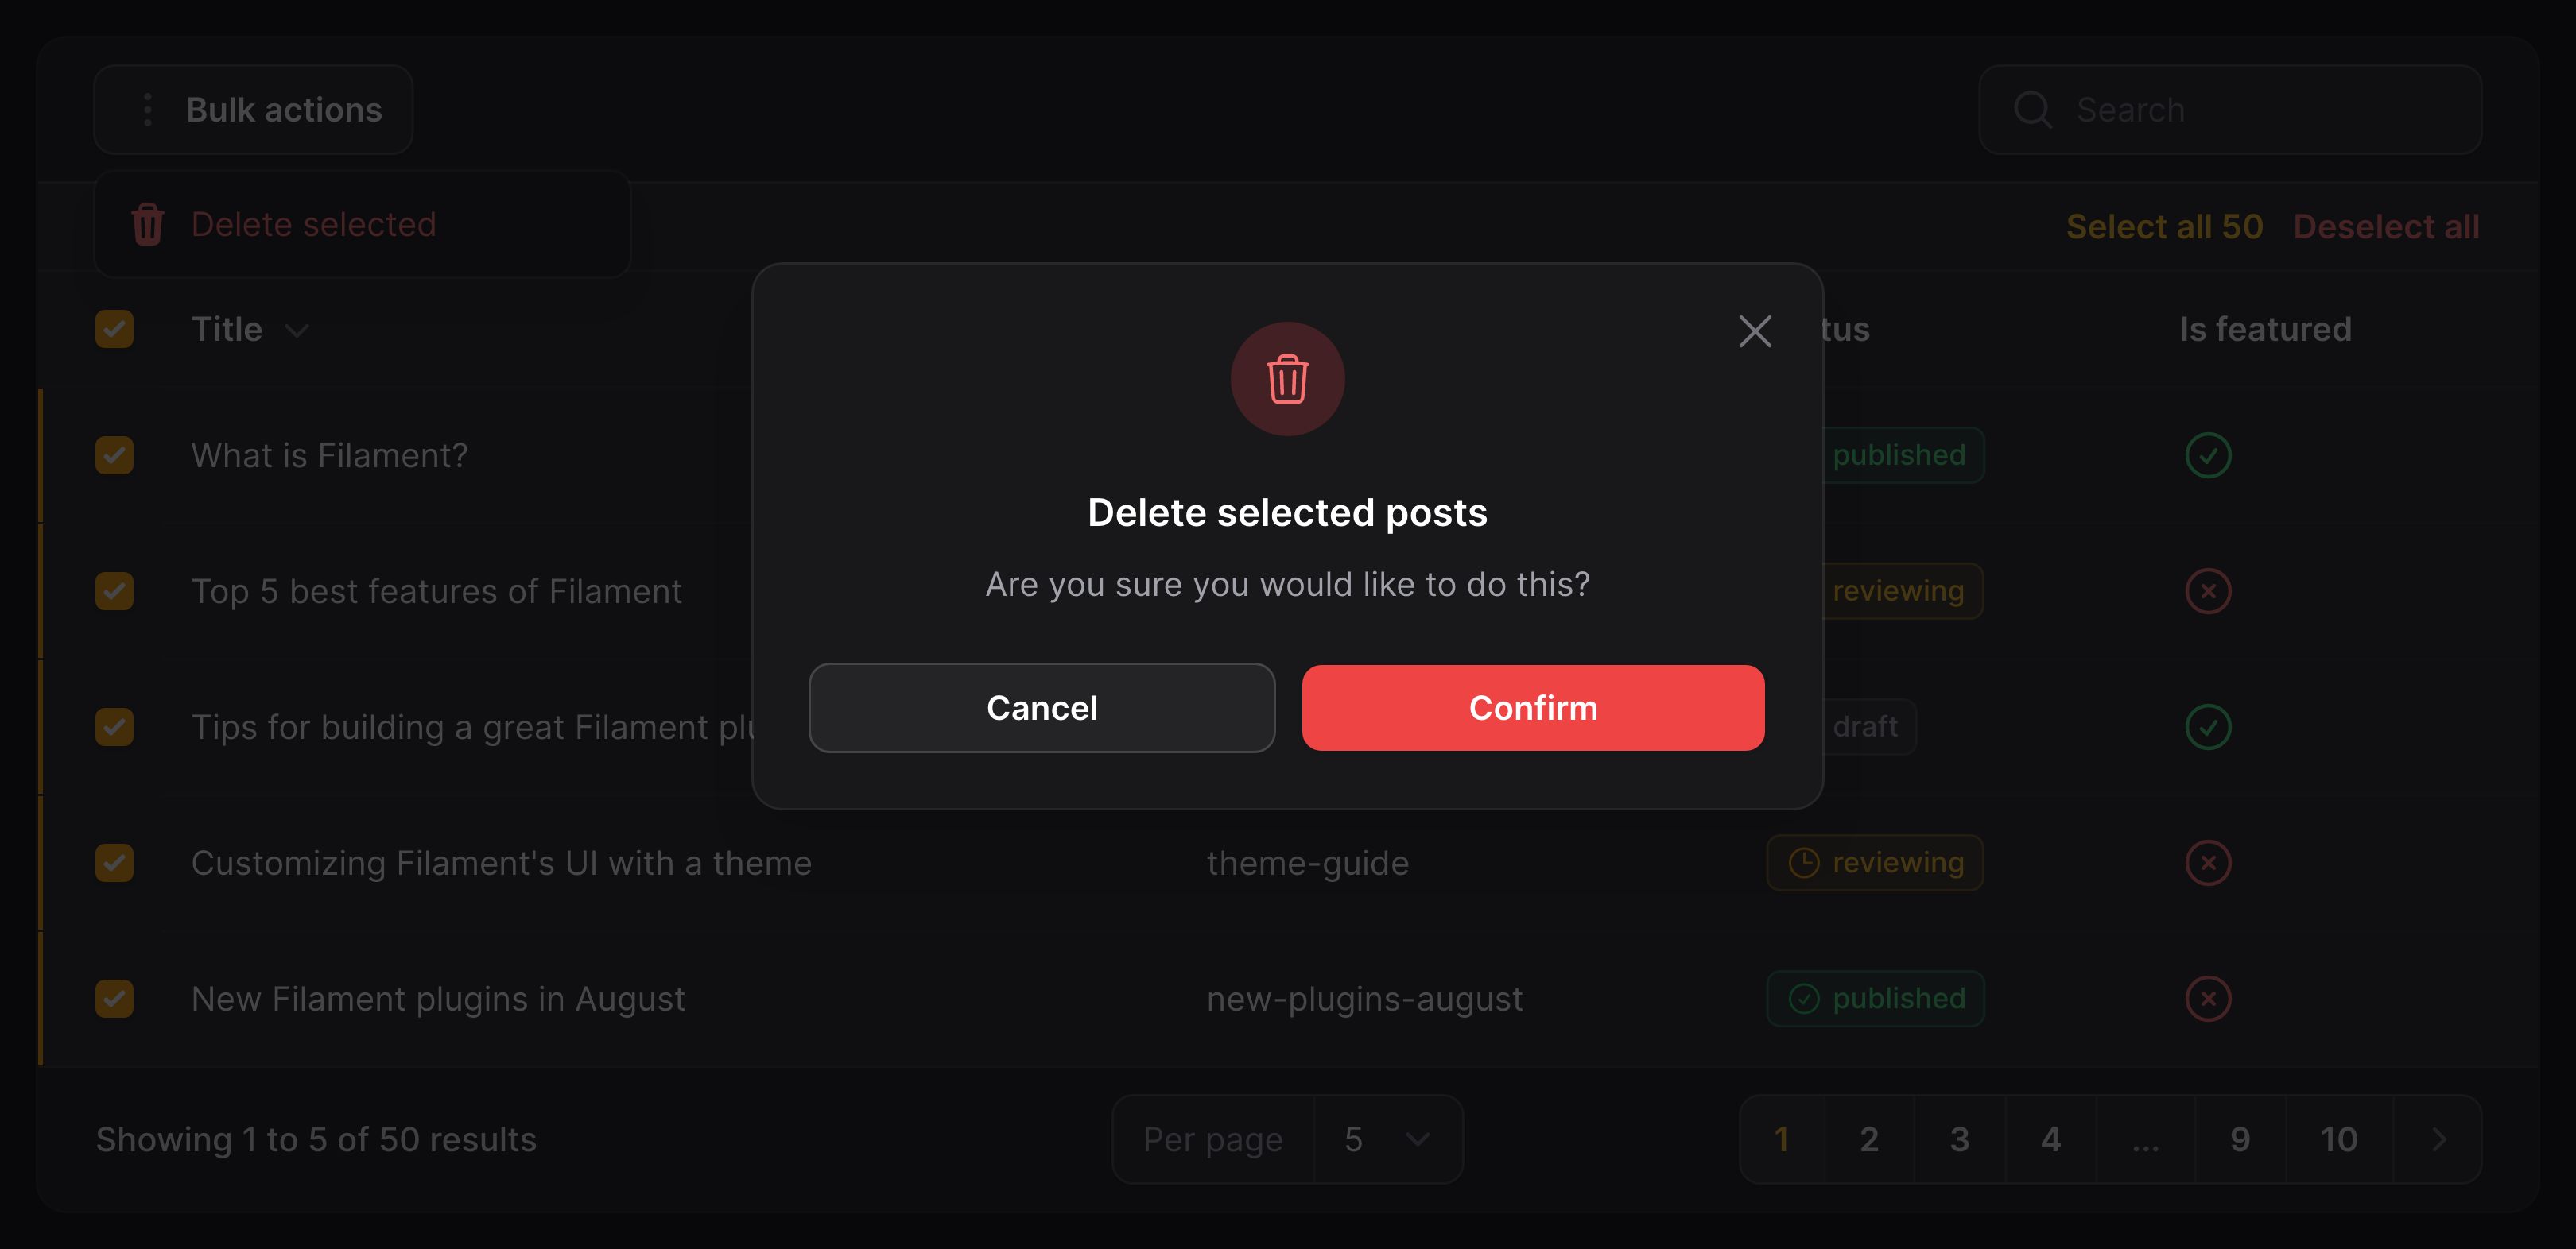The image size is (2576, 1249).
Task: Click the clock icon on theme-guide reviewing badge
Action: coord(1803,862)
